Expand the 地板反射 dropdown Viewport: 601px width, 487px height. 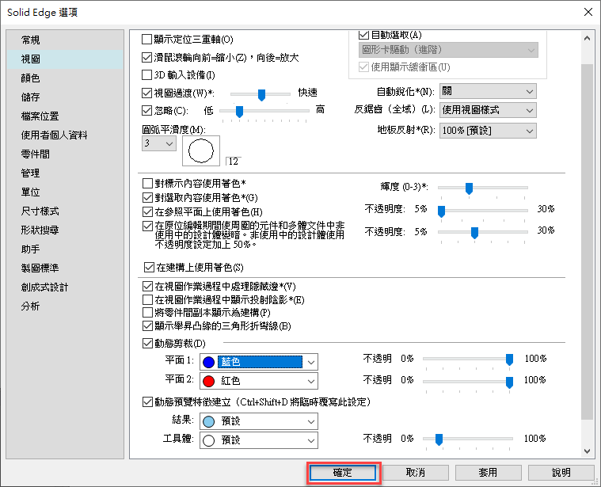click(x=488, y=131)
